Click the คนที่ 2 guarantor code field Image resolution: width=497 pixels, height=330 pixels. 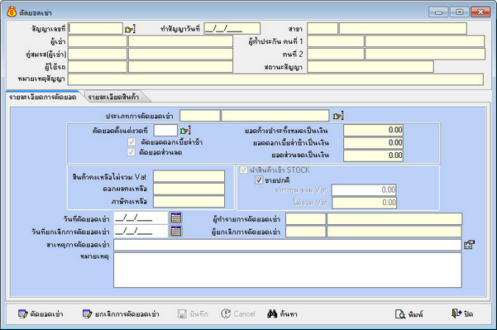(x=336, y=54)
